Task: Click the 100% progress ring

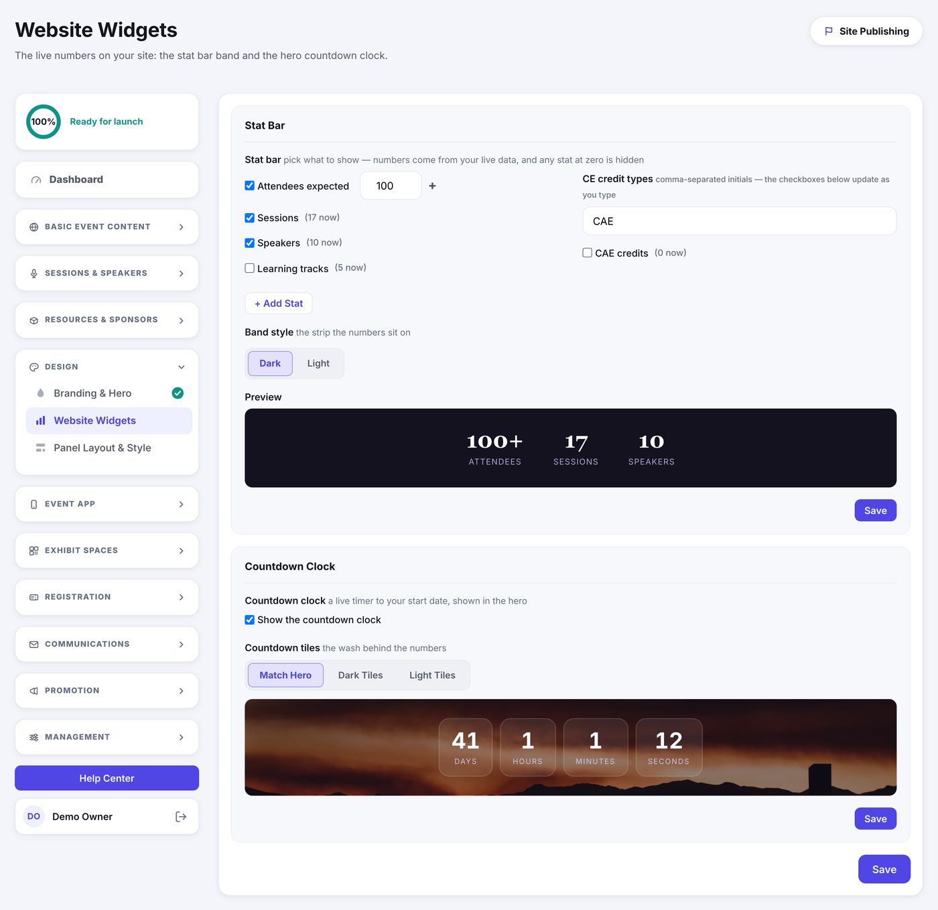Action: [x=43, y=122]
